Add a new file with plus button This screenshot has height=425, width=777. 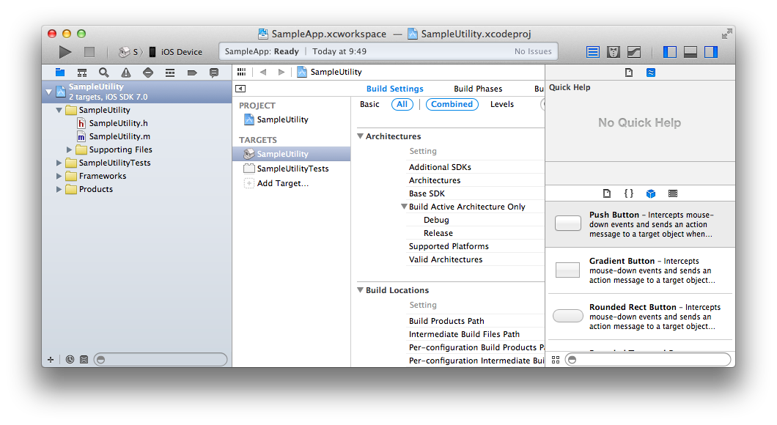coord(51,360)
